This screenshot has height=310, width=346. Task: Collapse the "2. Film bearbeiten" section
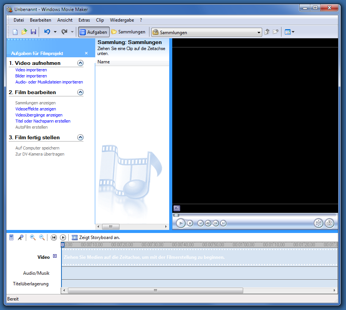click(x=80, y=92)
